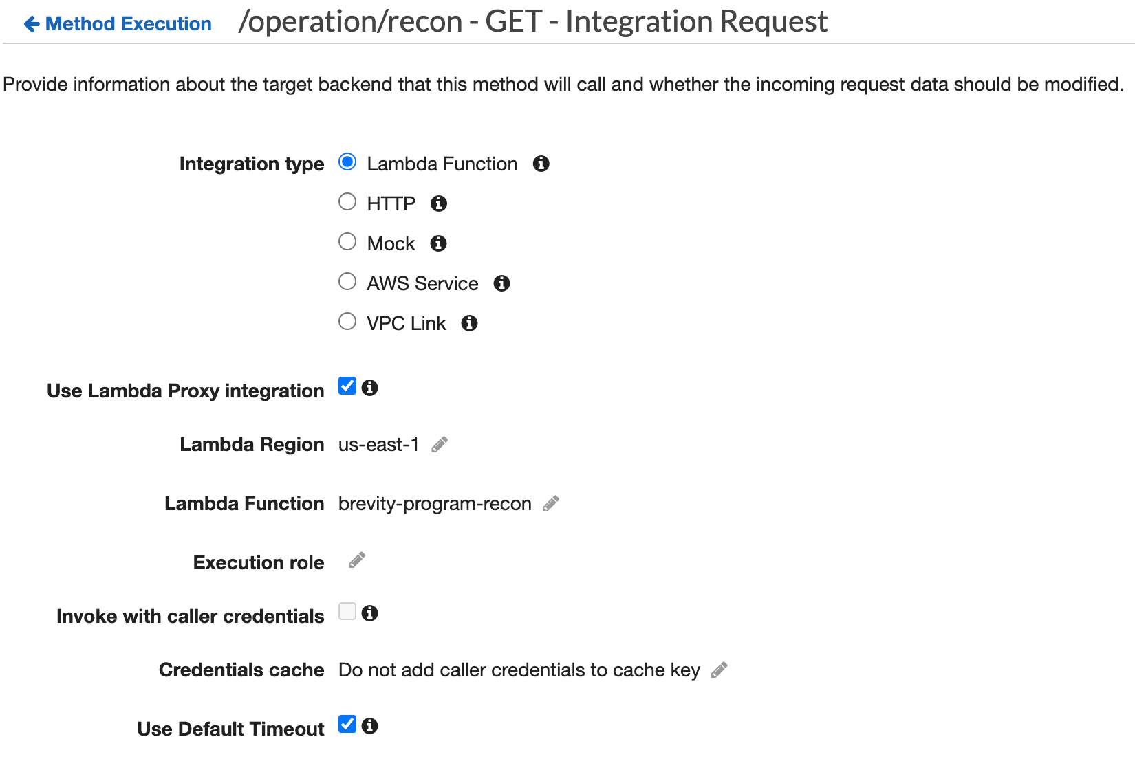Uncheck Use Lambda Proxy integration checkbox
Viewport: 1135px width, 759px height.
click(x=347, y=386)
